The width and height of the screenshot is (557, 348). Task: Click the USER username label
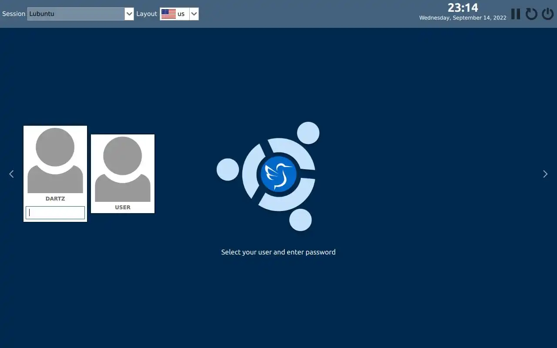click(x=123, y=207)
